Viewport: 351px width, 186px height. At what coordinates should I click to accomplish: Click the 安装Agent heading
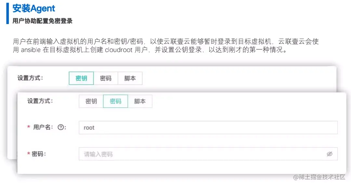pyautogui.click(x=34, y=8)
